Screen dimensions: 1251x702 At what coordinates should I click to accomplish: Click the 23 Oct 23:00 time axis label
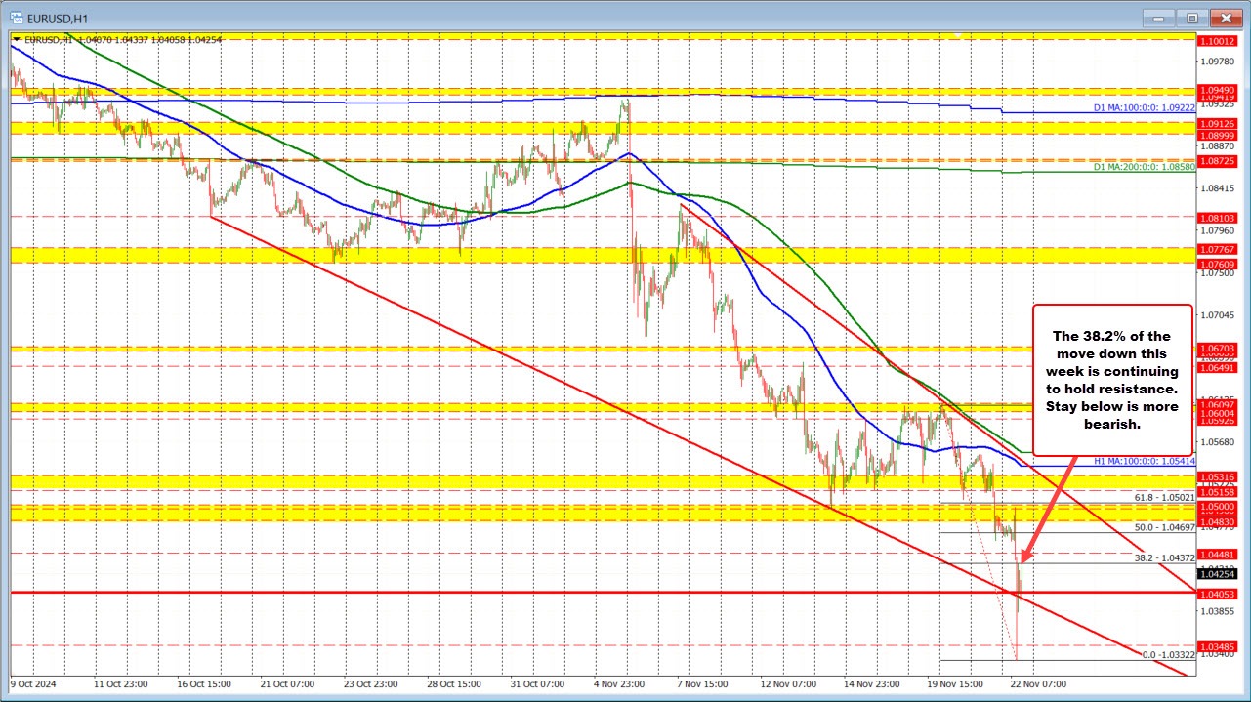(x=373, y=685)
